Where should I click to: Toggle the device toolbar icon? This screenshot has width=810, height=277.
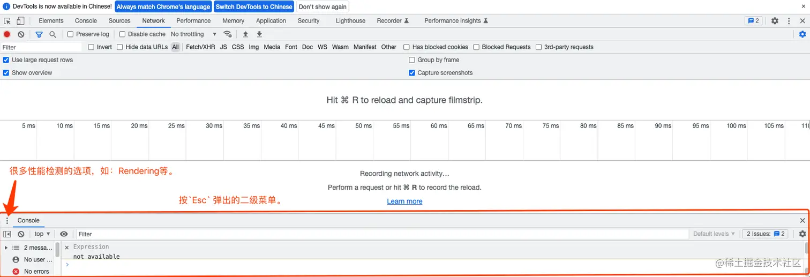click(20, 21)
